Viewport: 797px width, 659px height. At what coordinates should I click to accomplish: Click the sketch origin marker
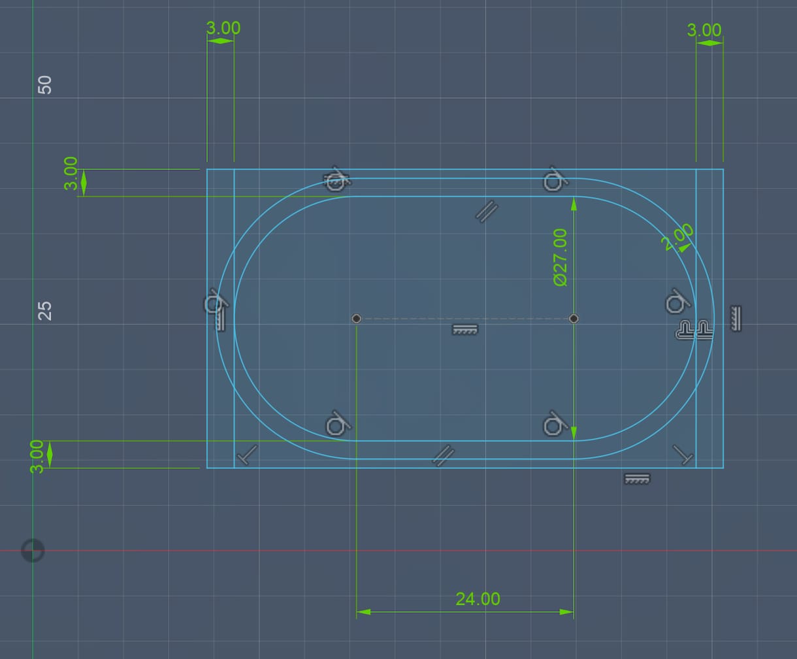33,551
